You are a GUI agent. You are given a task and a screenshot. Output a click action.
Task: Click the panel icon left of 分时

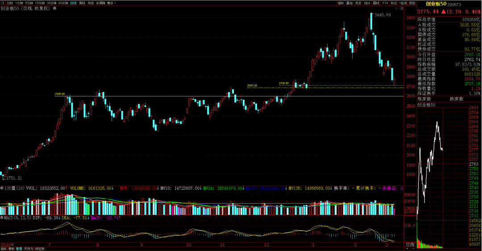click(x=3, y=3)
